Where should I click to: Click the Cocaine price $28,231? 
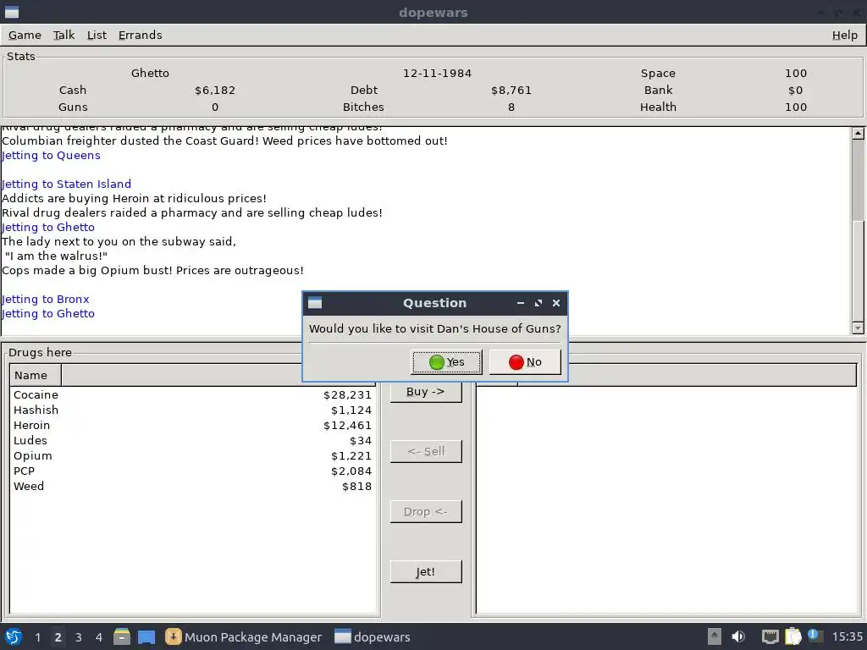coord(347,394)
